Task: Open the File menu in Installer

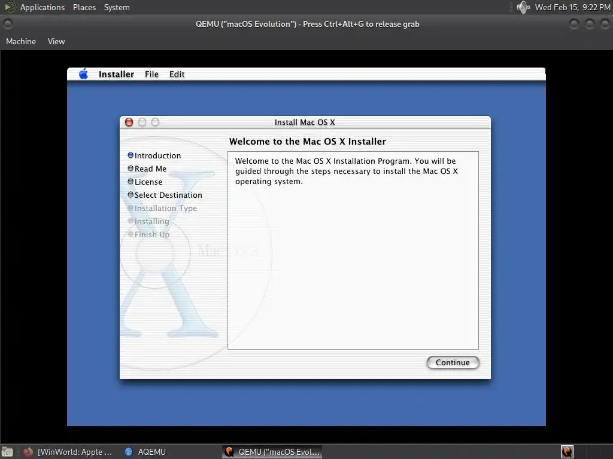Action: click(151, 74)
